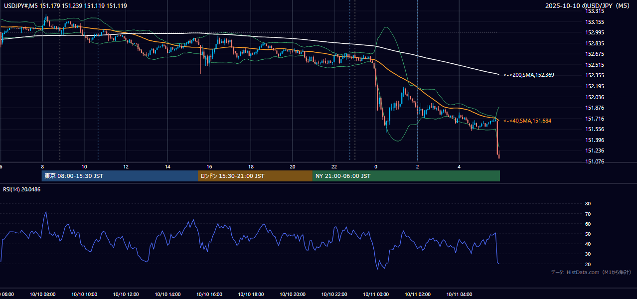Select the ロンドン 15:30-21:00 JST session bar
Screen dimensions: 637x299
pyautogui.click(x=255, y=176)
